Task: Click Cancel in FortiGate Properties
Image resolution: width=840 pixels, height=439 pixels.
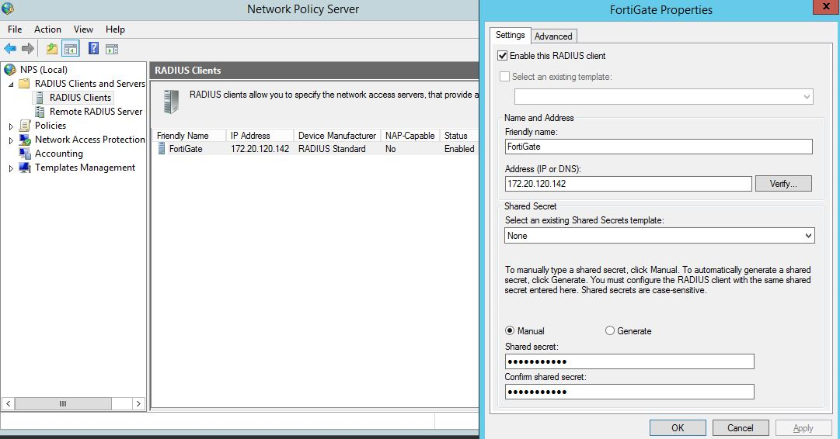Action: [x=741, y=428]
